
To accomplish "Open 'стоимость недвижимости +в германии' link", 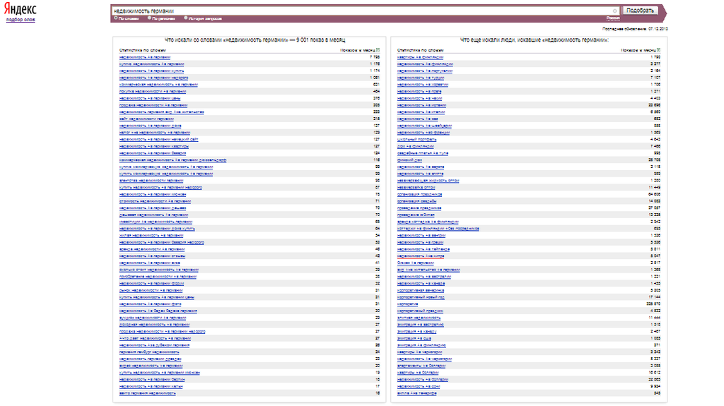I will point(155,201).
